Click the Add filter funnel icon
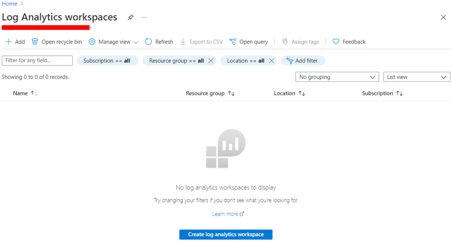Image resolution: width=452 pixels, height=242 pixels. [290, 60]
